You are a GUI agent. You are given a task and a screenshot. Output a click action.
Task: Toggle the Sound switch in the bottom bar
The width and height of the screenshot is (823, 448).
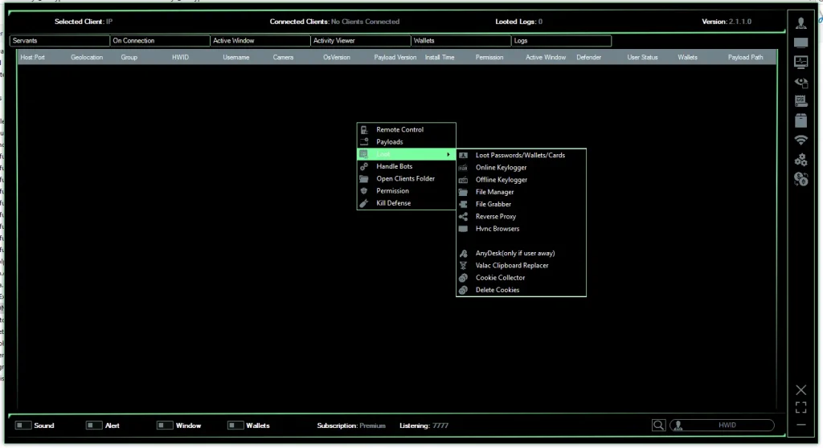pyautogui.click(x=23, y=426)
